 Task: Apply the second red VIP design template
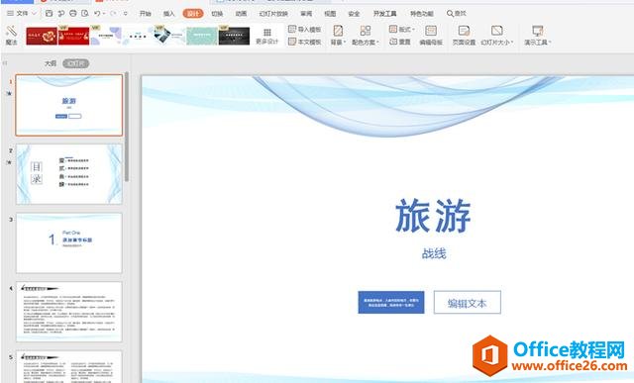pyautogui.click(x=73, y=36)
